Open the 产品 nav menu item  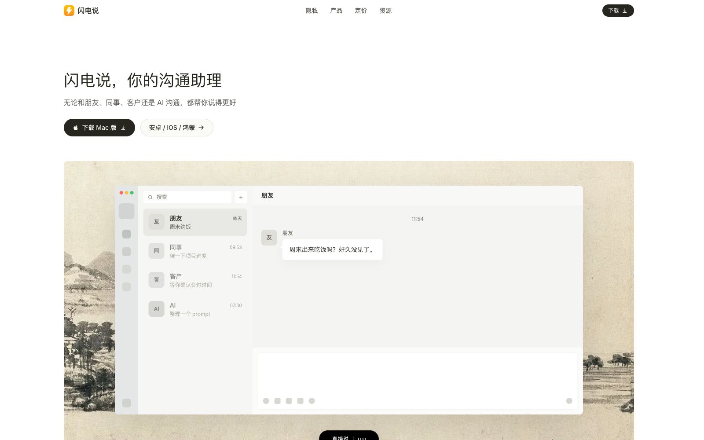[336, 11]
